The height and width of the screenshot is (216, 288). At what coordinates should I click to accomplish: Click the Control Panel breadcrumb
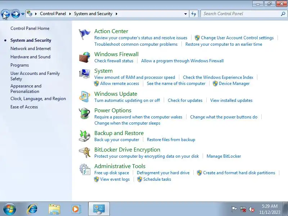coord(53,14)
